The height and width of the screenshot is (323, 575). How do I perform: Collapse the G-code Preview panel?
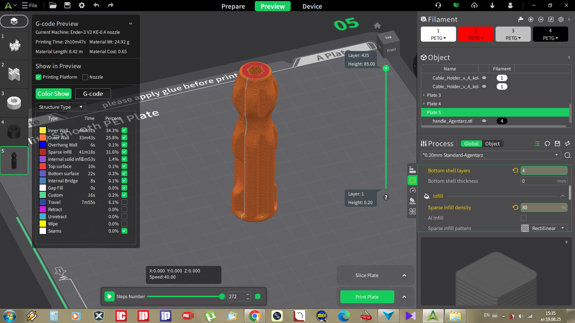coord(131,24)
